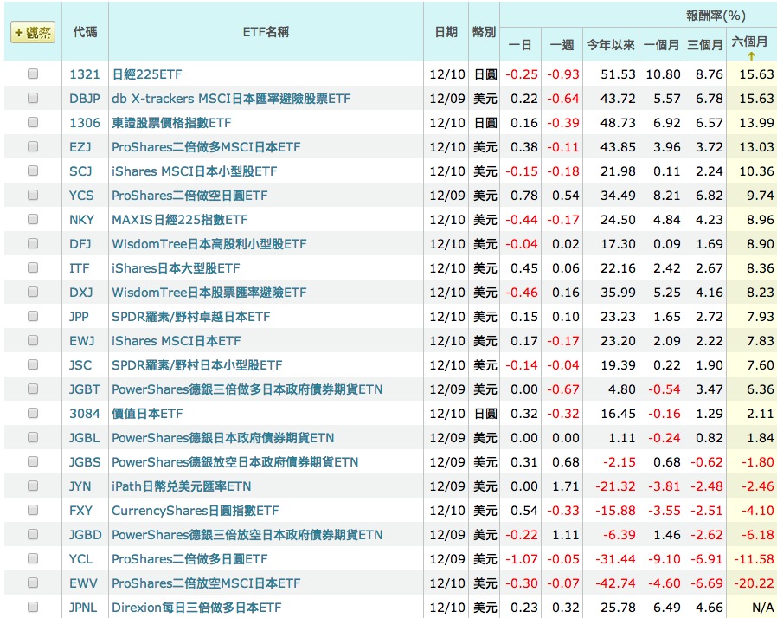Open the 日經225ETF name link
The image size is (777, 618).
point(147,74)
